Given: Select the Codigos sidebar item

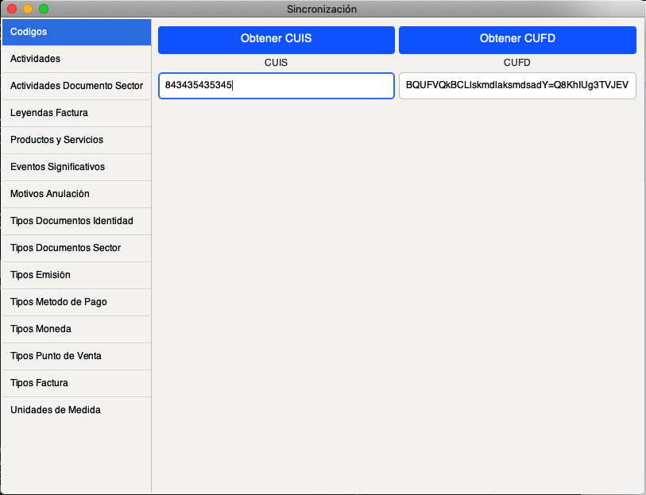Looking at the screenshot, I should (x=75, y=32).
